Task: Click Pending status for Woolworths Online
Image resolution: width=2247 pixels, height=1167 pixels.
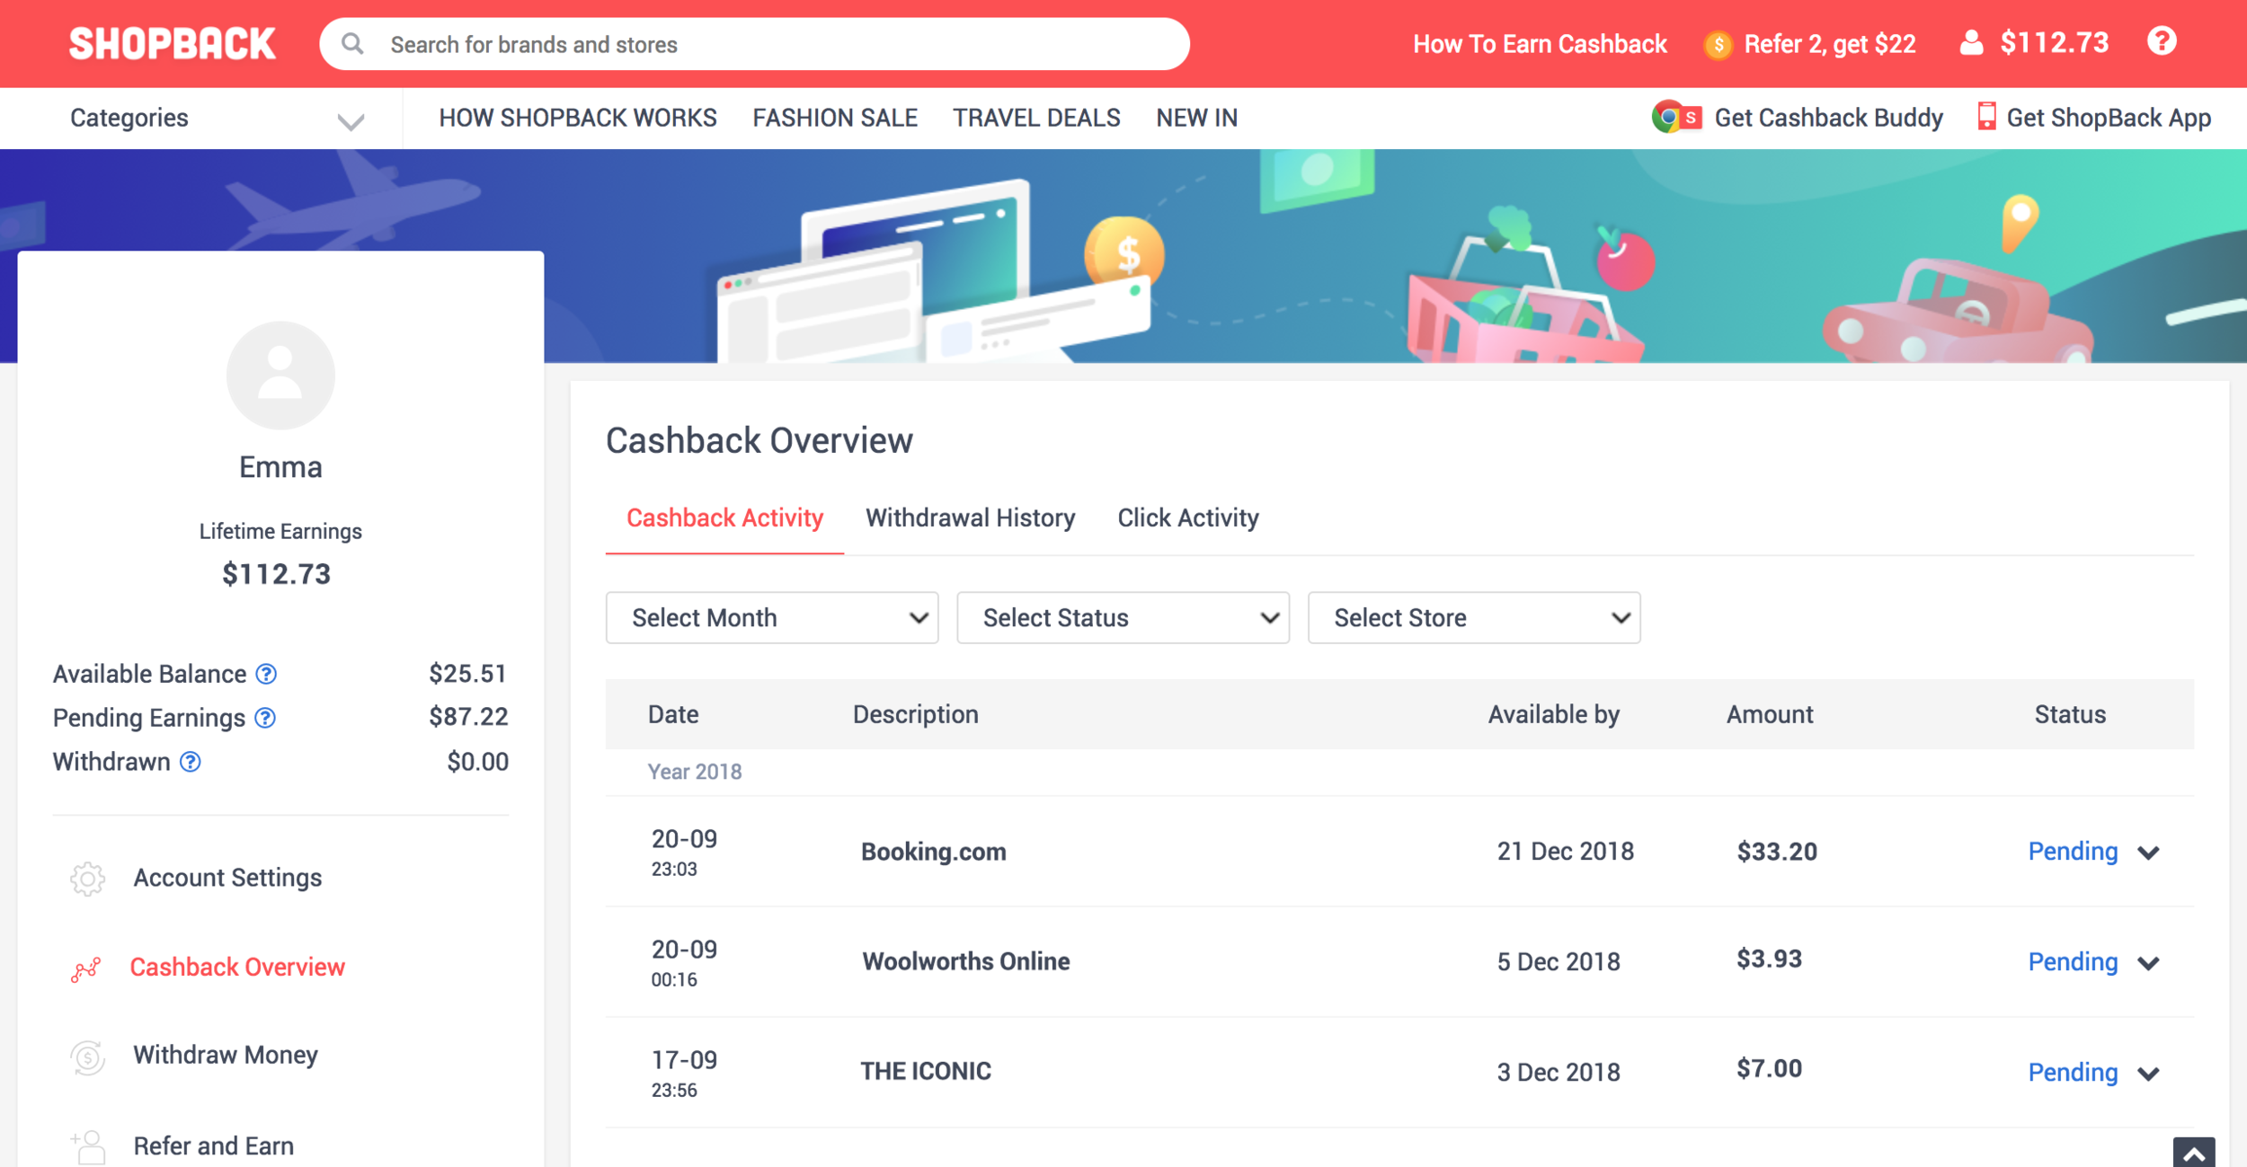Action: coord(2073,961)
